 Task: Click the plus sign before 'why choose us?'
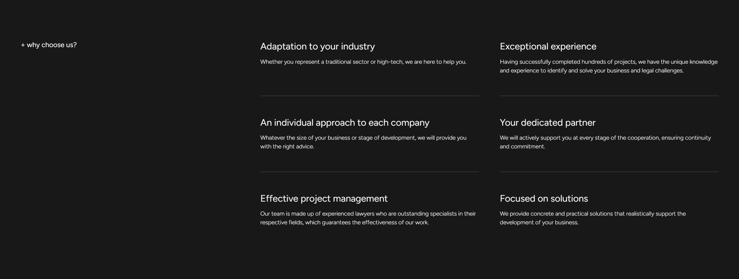tap(23, 45)
